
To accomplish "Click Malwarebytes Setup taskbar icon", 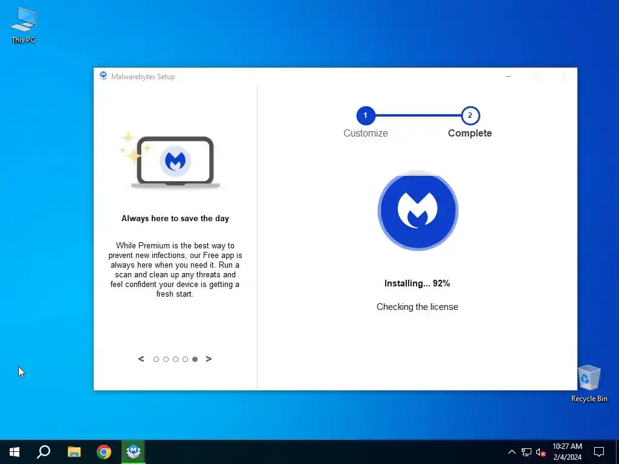I will pos(134,452).
